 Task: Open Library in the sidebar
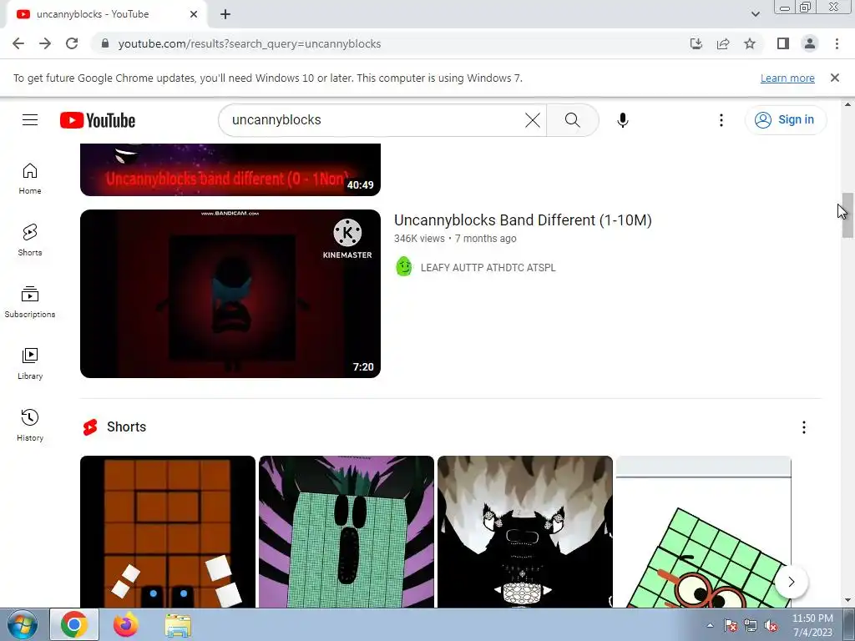coord(30,364)
